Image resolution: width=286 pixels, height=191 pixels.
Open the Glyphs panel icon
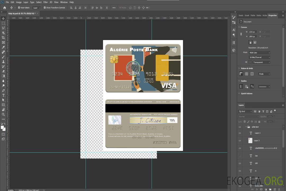point(234,43)
